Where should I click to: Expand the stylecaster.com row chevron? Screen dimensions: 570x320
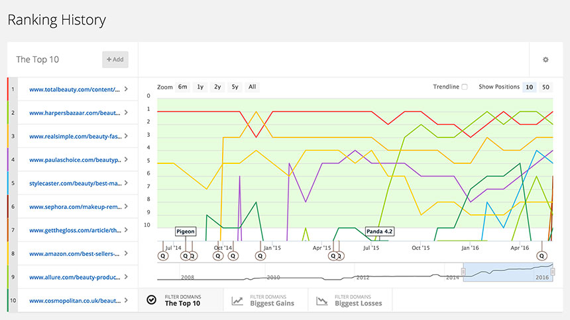pyautogui.click(x=126, y=183)
